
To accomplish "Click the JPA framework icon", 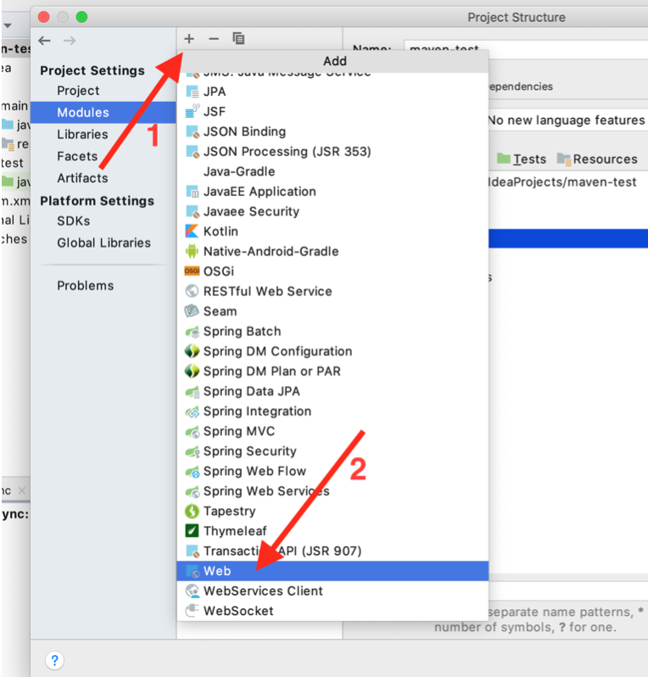I will [x=193, y=92].
